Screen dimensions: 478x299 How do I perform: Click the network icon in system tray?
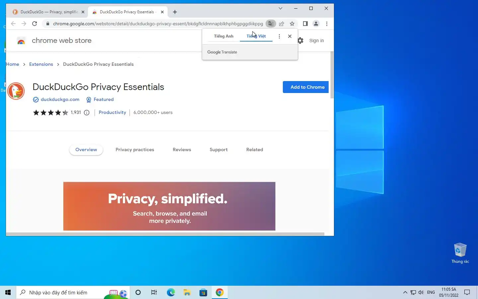point(413,292)
